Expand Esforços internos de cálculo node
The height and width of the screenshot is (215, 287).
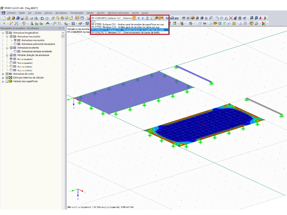(3, 78)
